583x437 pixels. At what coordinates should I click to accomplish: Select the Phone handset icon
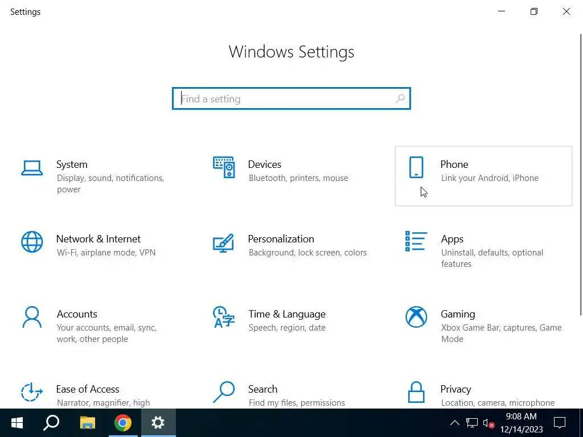(x=416, y=167)
